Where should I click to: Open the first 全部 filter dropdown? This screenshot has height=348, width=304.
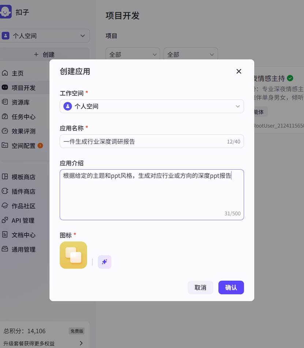pyautogui.click(x=133, y=54)
